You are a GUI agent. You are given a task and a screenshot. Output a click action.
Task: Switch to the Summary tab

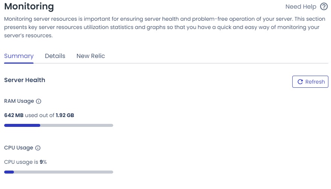coord(19,56)
